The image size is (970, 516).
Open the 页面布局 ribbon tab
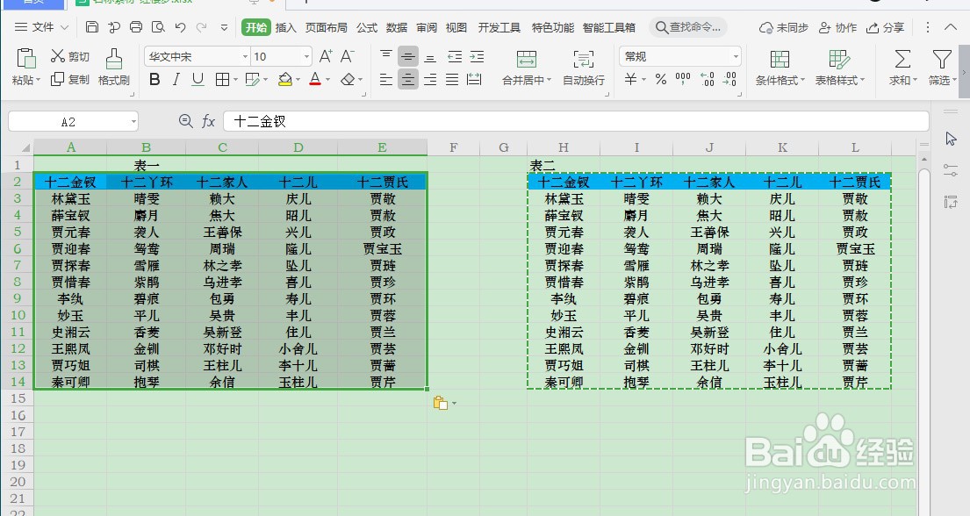pyautogui.click(x=326, y=27)
